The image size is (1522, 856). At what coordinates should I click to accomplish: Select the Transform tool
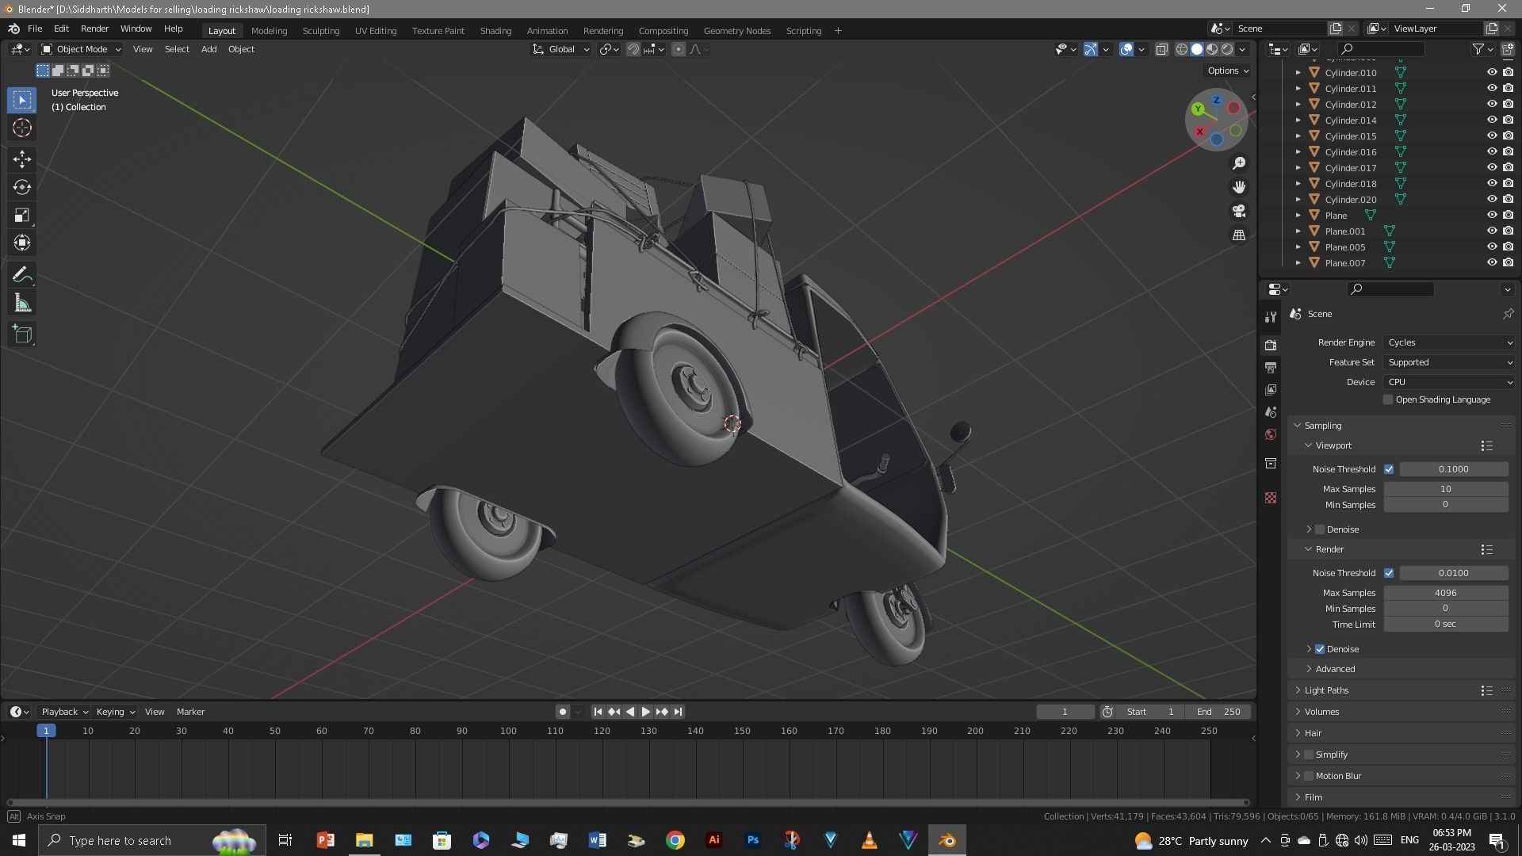click(x=22, y=243)
